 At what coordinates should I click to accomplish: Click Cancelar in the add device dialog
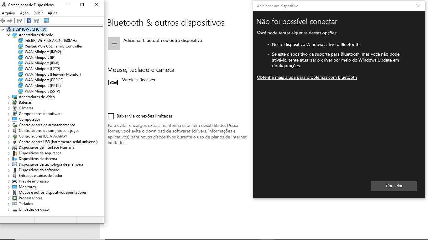394,186
